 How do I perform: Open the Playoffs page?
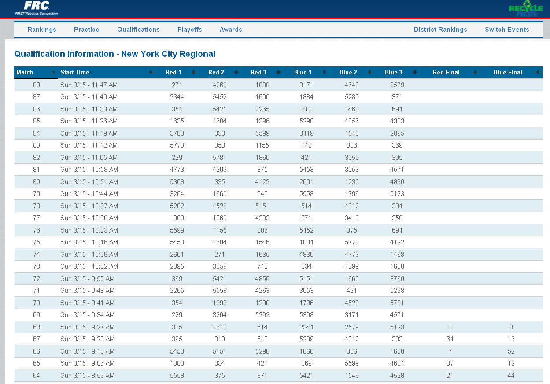pos(190,30)
